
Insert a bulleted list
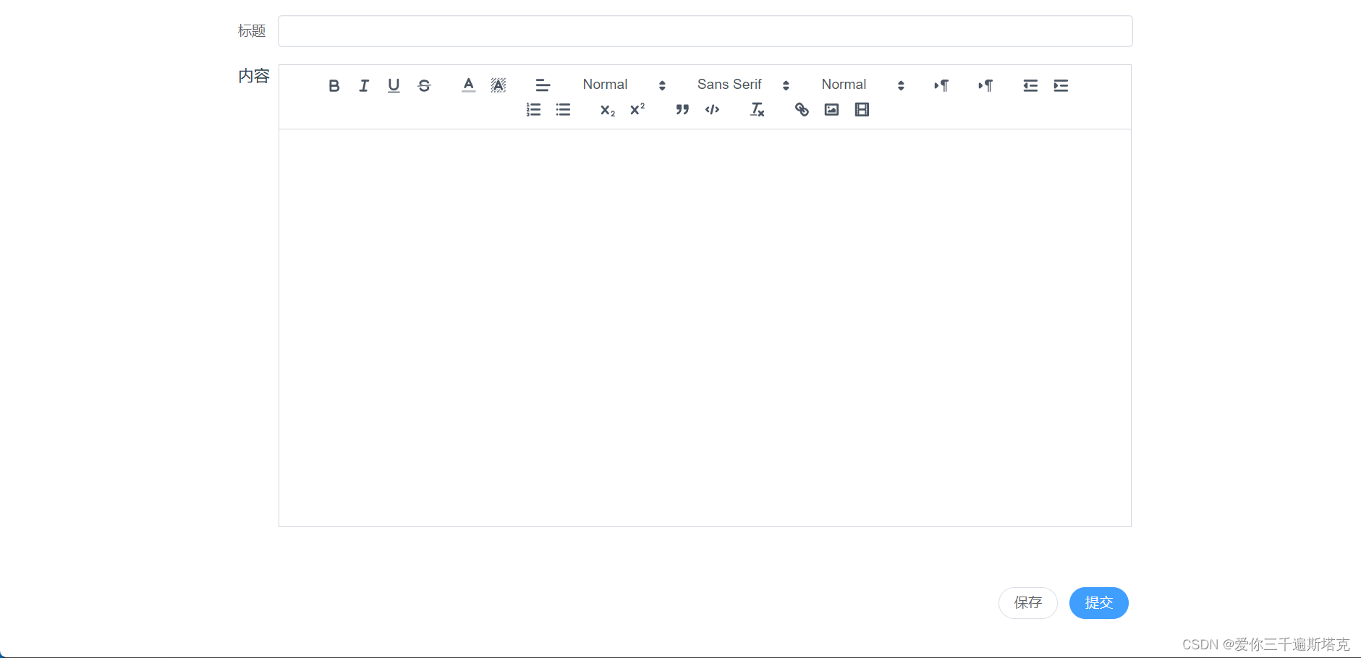click(x=563, y=110)
